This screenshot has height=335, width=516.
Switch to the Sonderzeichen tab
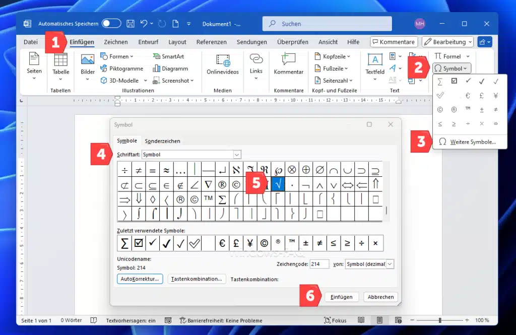click(x=163, y=141)
